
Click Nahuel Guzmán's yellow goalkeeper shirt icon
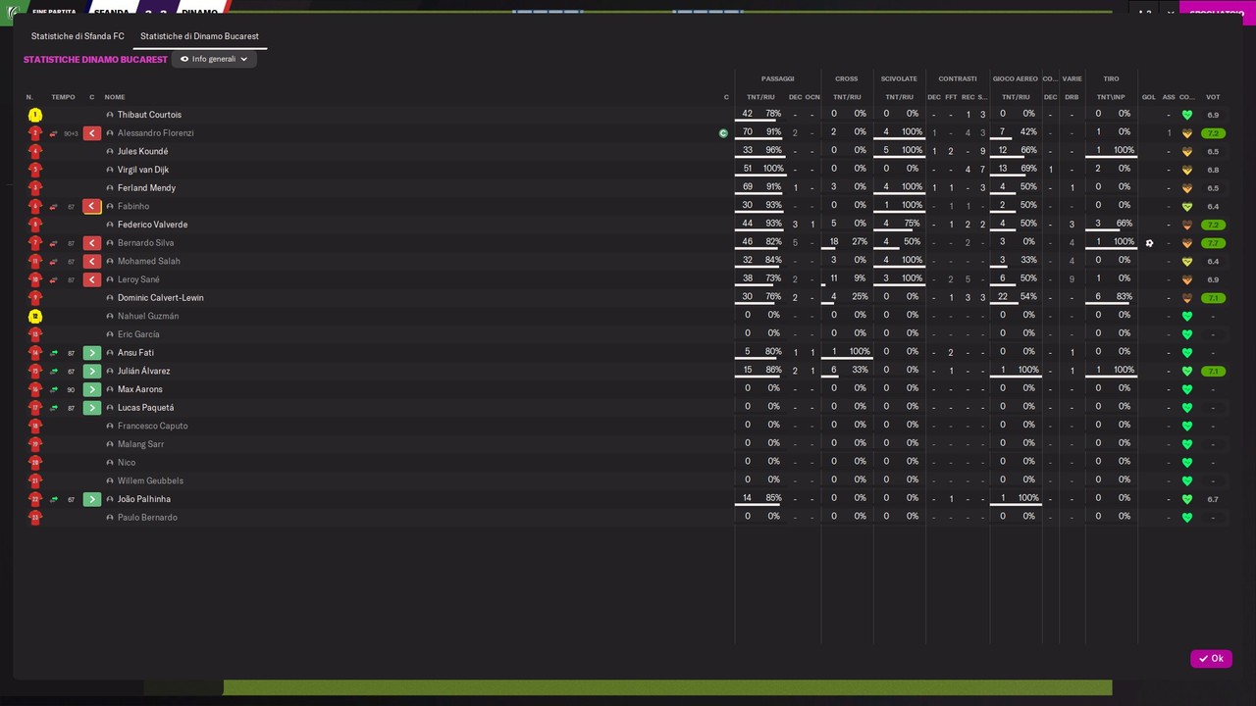(x=35, y=317)
